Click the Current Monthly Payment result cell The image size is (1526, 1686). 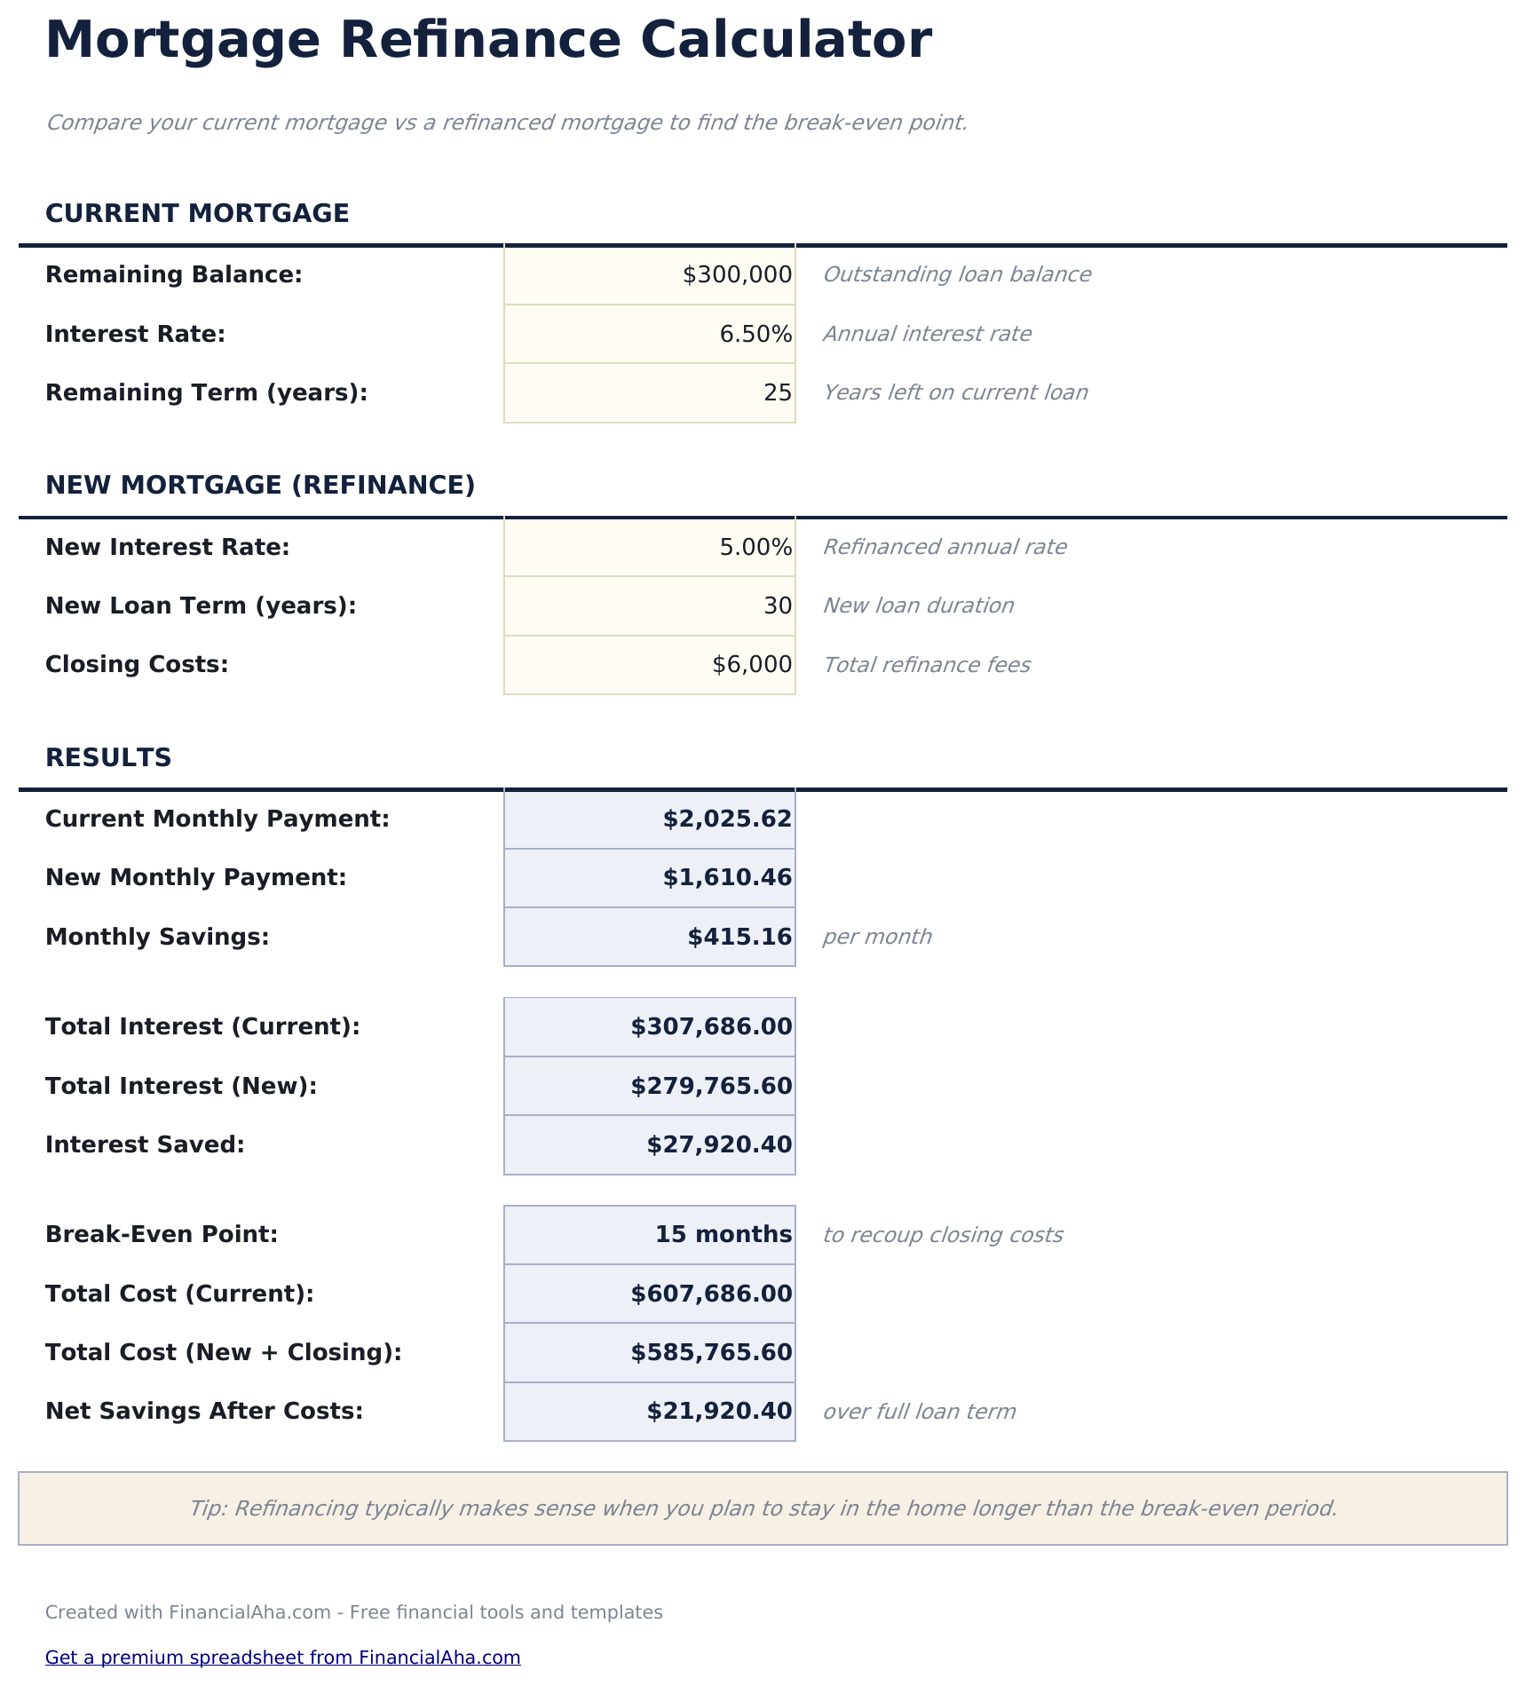(x=649, y=819)
